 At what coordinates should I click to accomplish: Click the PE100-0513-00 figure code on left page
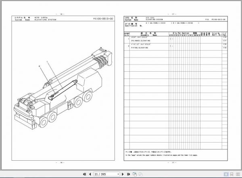(103, 19)
